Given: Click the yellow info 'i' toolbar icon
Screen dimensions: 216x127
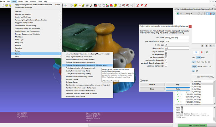Looking at the screenshot, I should [116, 6].
